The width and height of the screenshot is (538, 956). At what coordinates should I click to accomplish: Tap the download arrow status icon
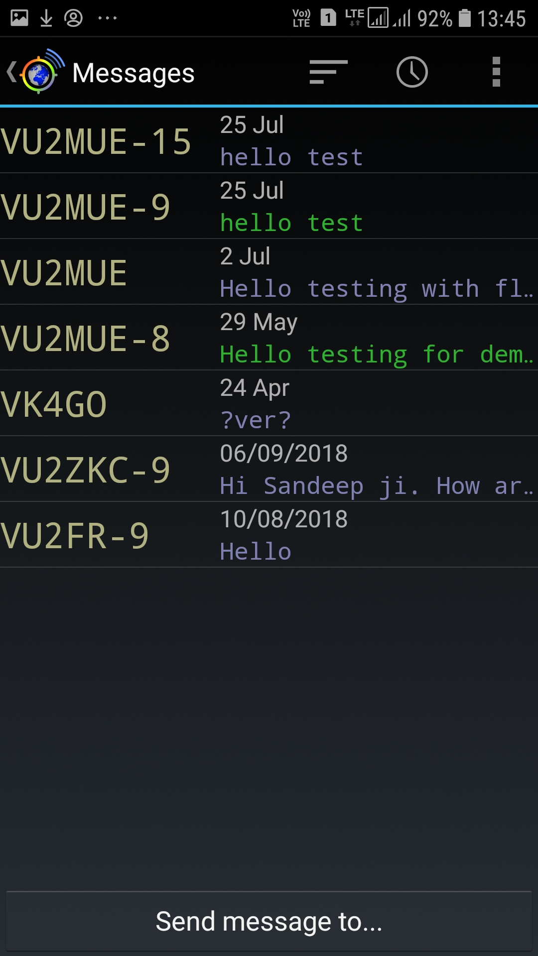tap(46, 18)
